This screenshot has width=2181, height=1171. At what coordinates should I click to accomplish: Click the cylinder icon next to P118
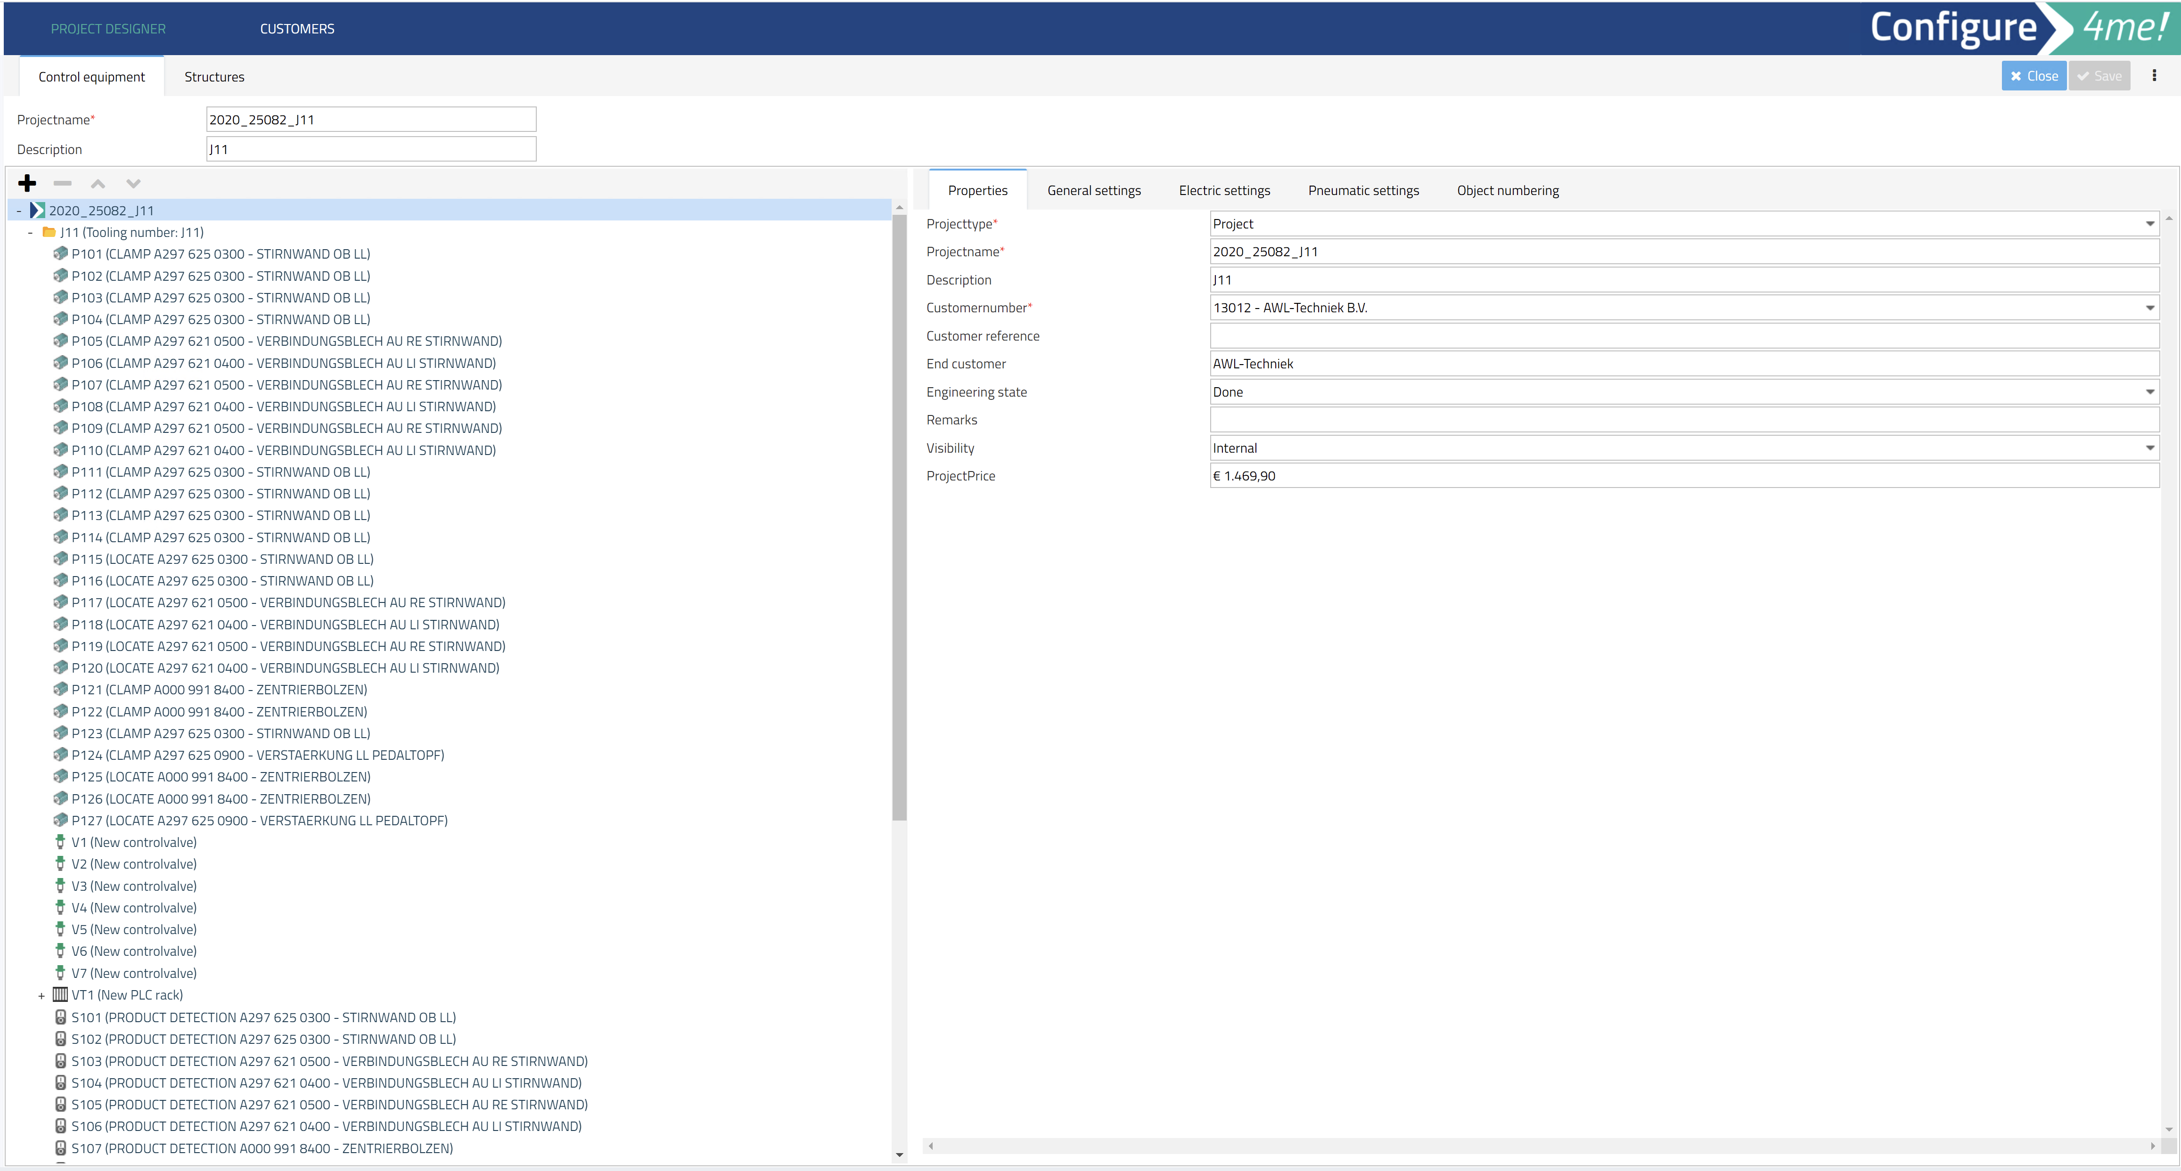click(60, 624)
